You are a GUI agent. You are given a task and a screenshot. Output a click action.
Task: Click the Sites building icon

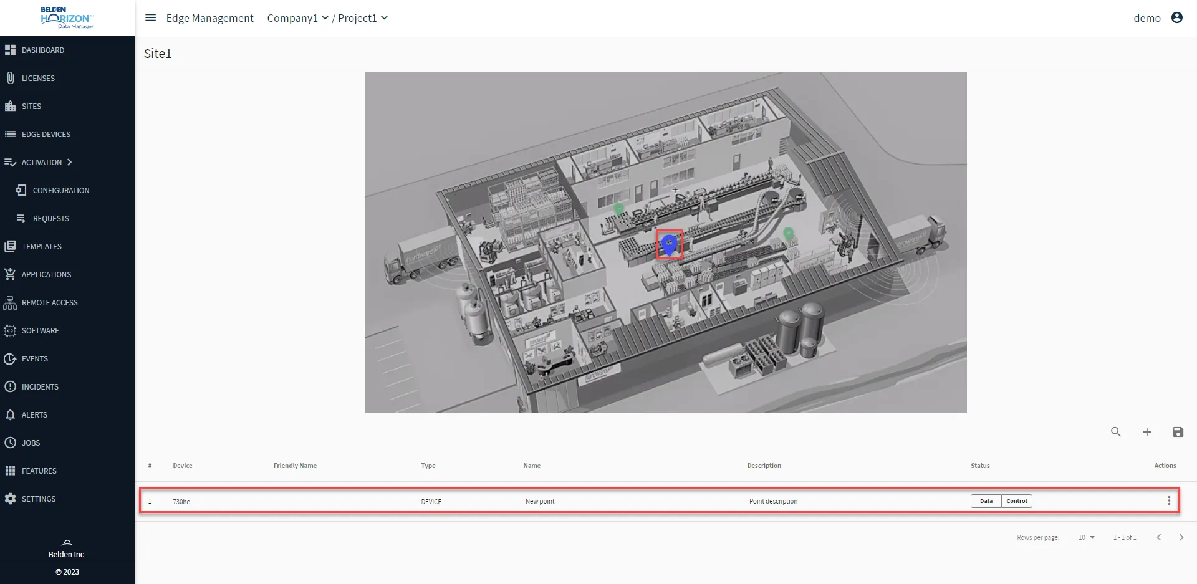pos(10,106)
